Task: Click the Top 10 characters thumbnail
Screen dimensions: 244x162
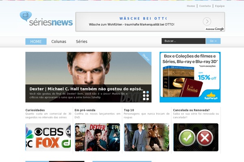Action: 146,137
